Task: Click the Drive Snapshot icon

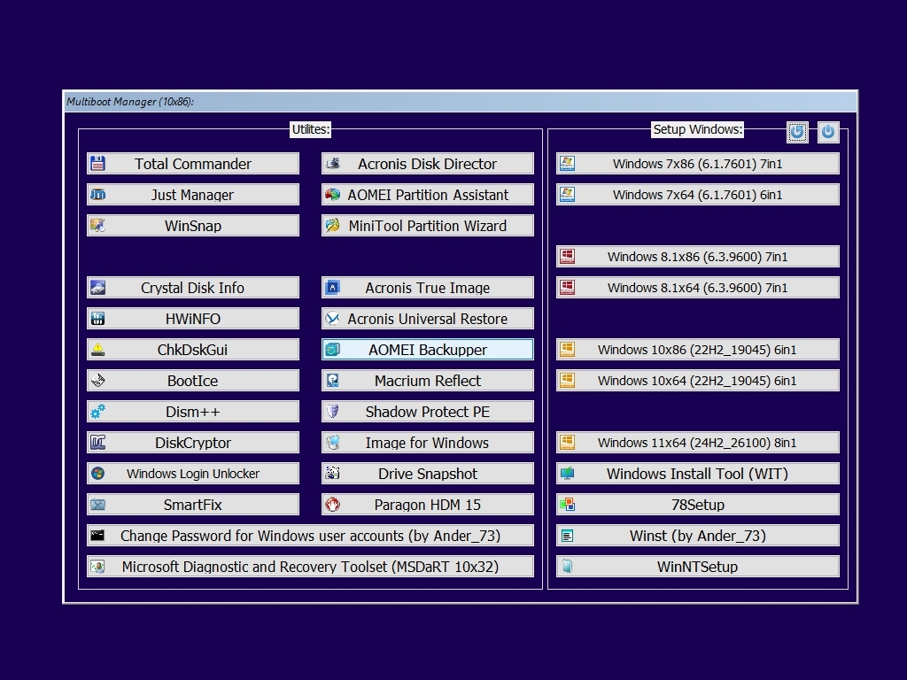Action: coord(333,474)
